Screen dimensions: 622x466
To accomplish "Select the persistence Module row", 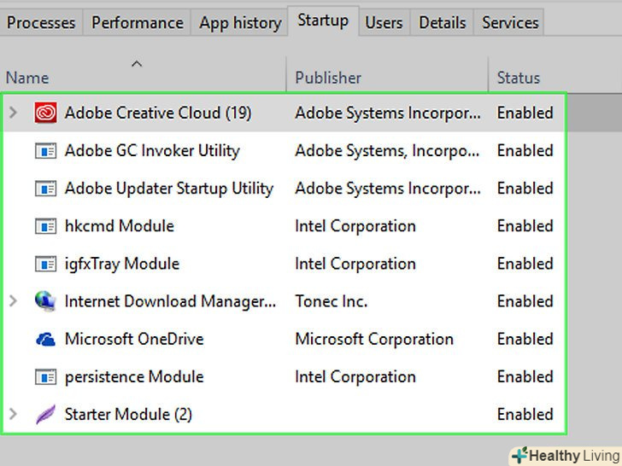I will [x=134, y=376].
